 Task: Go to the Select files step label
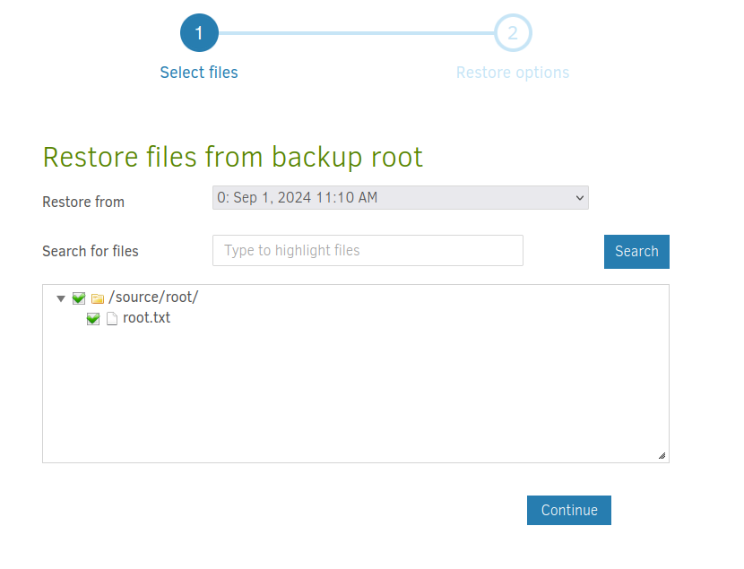pos(199,73)
